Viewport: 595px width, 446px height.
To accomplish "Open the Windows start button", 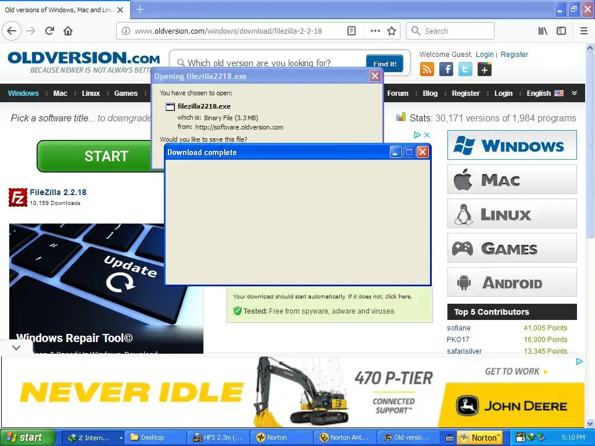I will click(28, 438).
